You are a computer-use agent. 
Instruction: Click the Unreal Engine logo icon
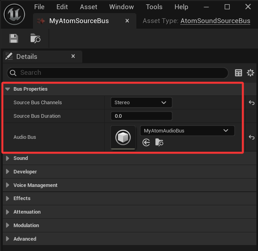pos(14,15)
